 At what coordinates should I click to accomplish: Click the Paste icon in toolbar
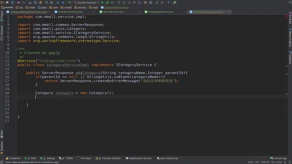[x=40, y=3]
